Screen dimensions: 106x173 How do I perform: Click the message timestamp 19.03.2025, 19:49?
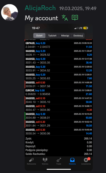[x=78, y=8]
